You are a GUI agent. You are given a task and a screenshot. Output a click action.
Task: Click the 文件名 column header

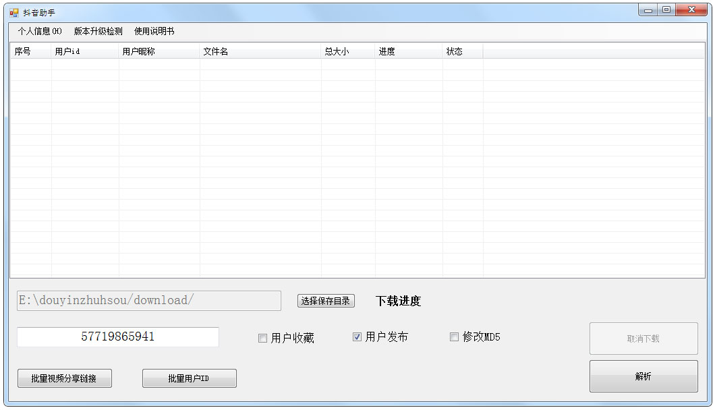tap(260, 51)
